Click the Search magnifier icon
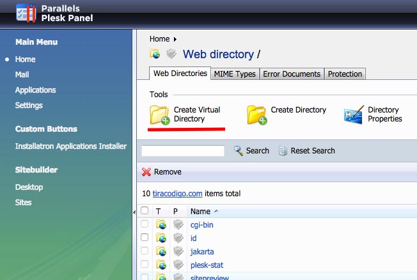Image resolution: width=417 pixels, height=280 pixels. [x=239, y=151]
